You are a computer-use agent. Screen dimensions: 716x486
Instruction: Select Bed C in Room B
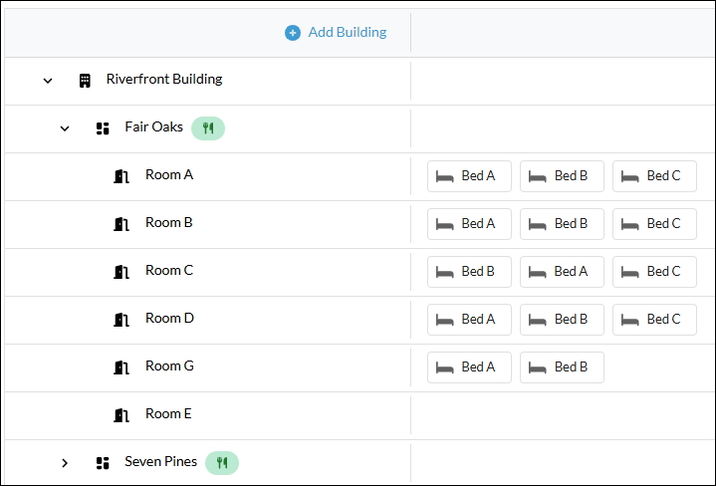click(x=655, y=224)
